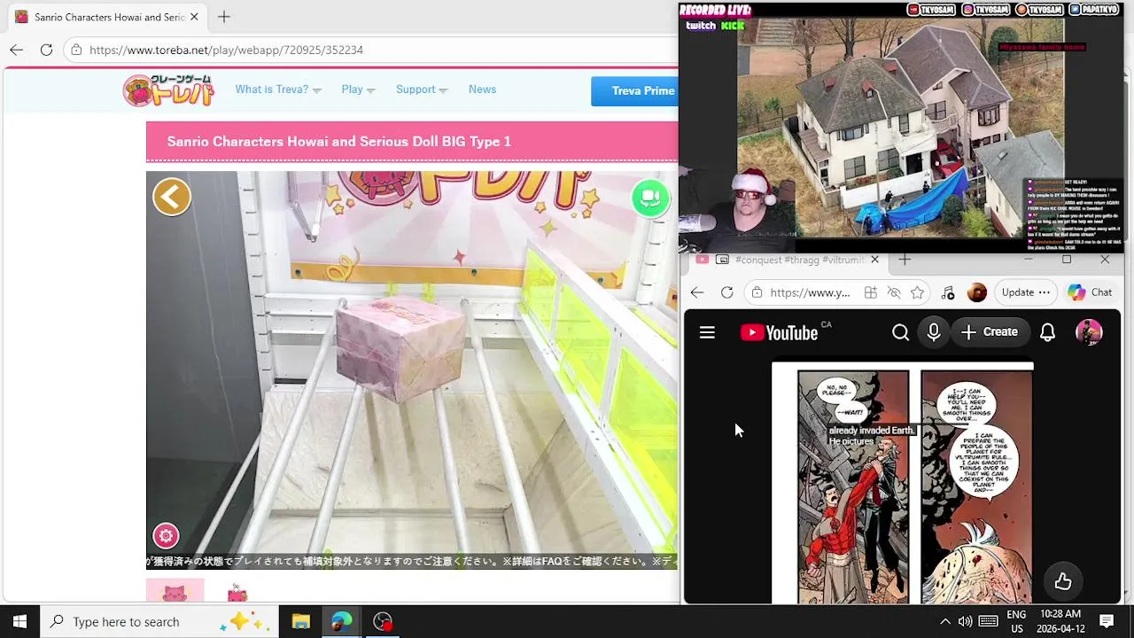This screenshot has height=638, width=1134.
Task: Open the News link
Action: (x=482, y=89)
